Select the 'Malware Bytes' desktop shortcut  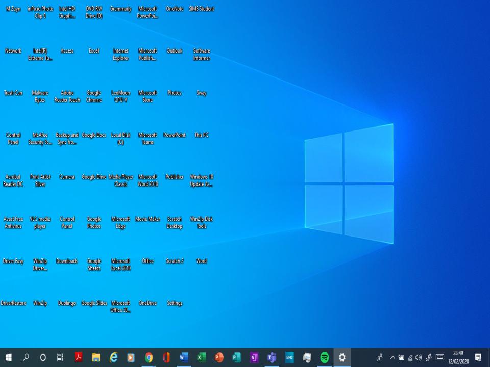tap(40, 96)
